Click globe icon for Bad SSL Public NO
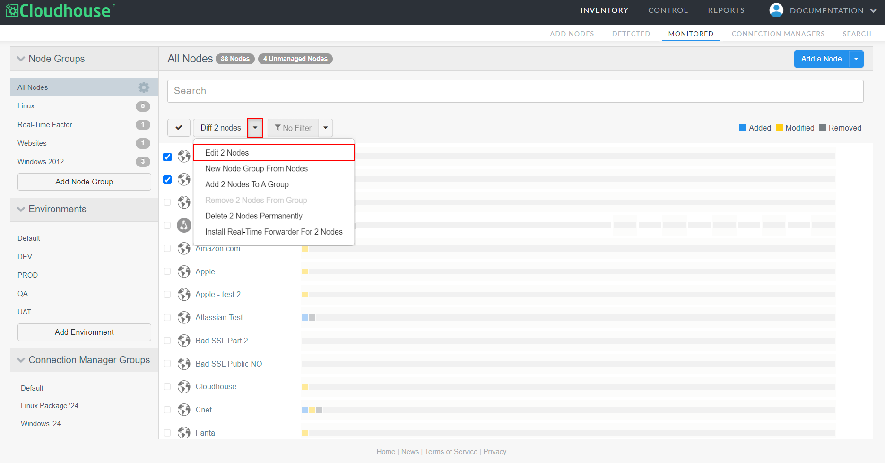This screenshot has width=885, height=463. (x=184, y=364)
